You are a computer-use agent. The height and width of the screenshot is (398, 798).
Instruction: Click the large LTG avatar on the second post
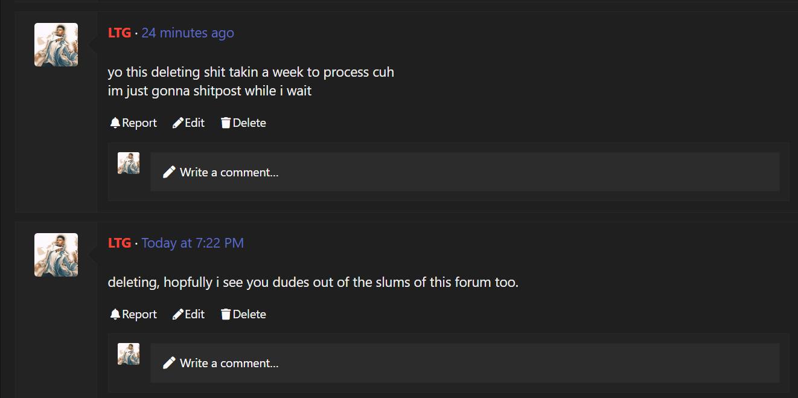pos(56,255)
